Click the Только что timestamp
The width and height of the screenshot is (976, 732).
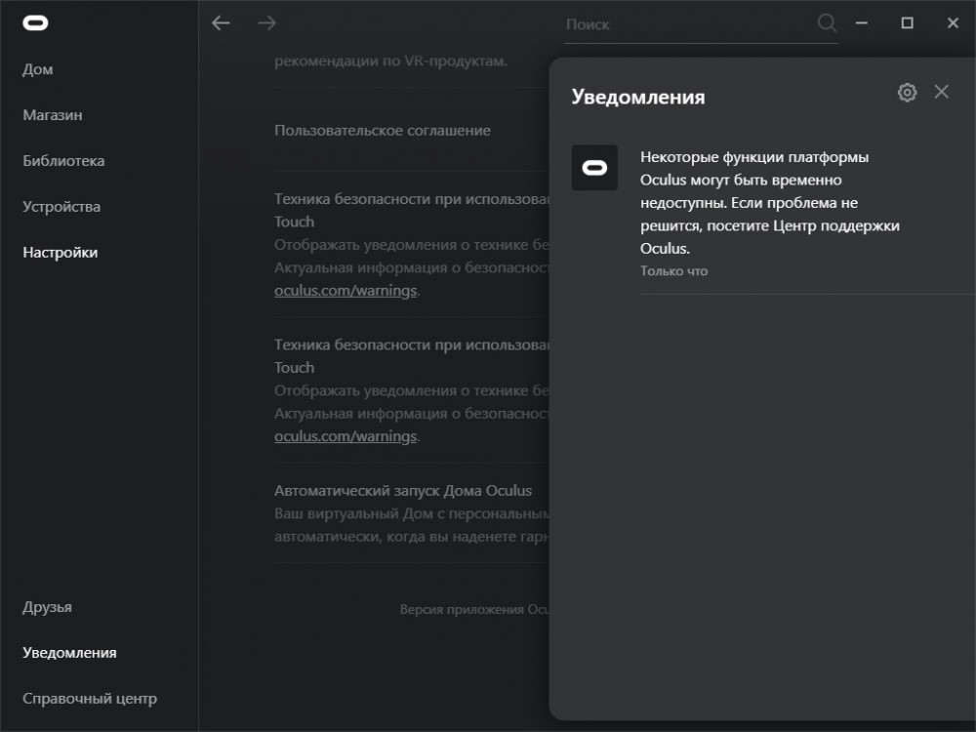(x=673, y=270)
